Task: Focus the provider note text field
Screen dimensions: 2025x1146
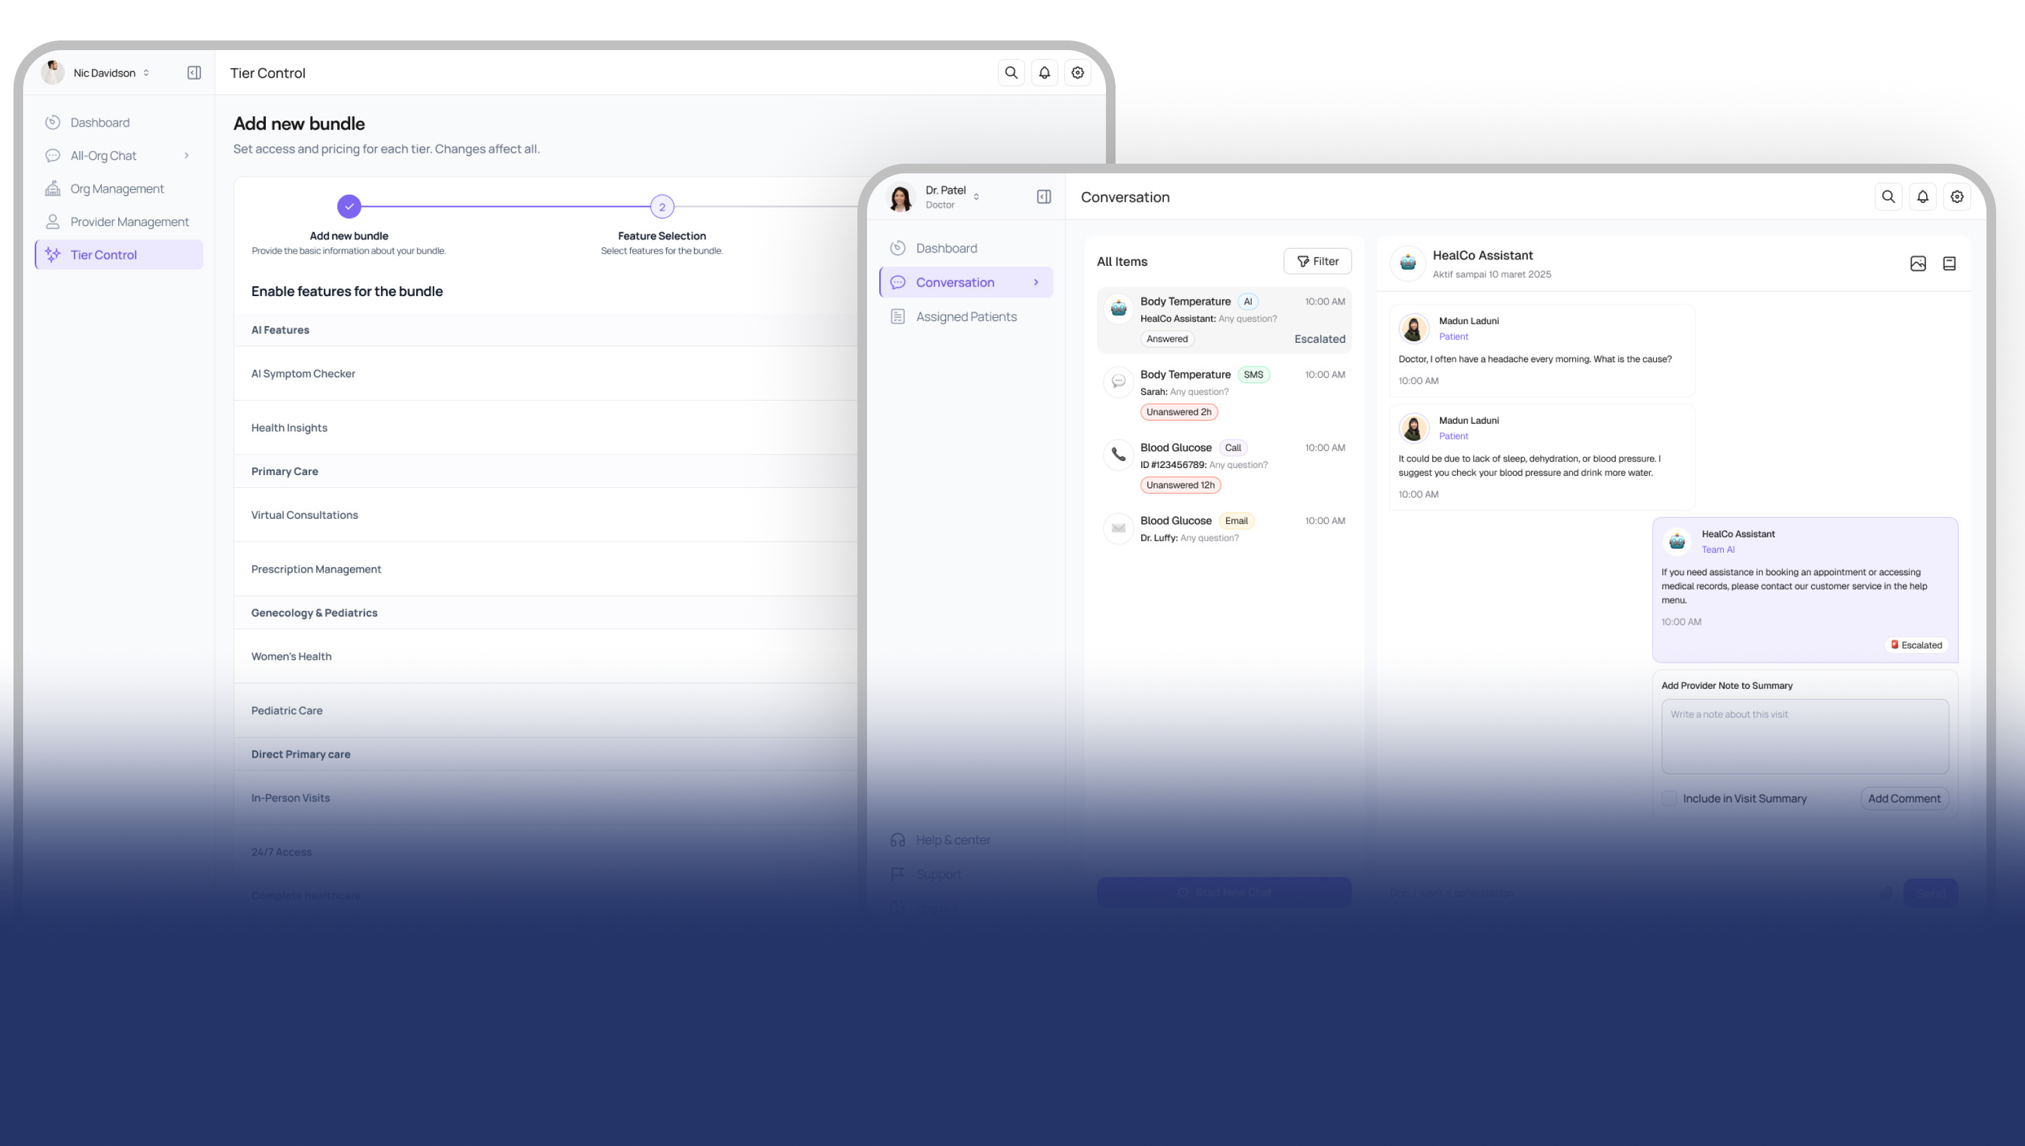Action: tap(1805, 737)
